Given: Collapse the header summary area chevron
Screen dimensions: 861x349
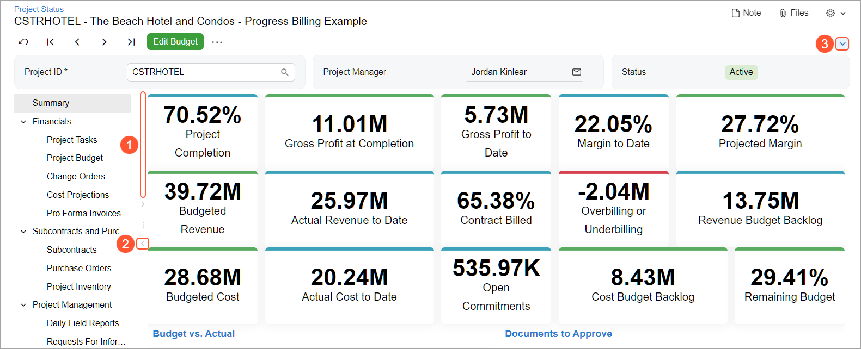Looking at the screenshot, I should tap(842, 44).
